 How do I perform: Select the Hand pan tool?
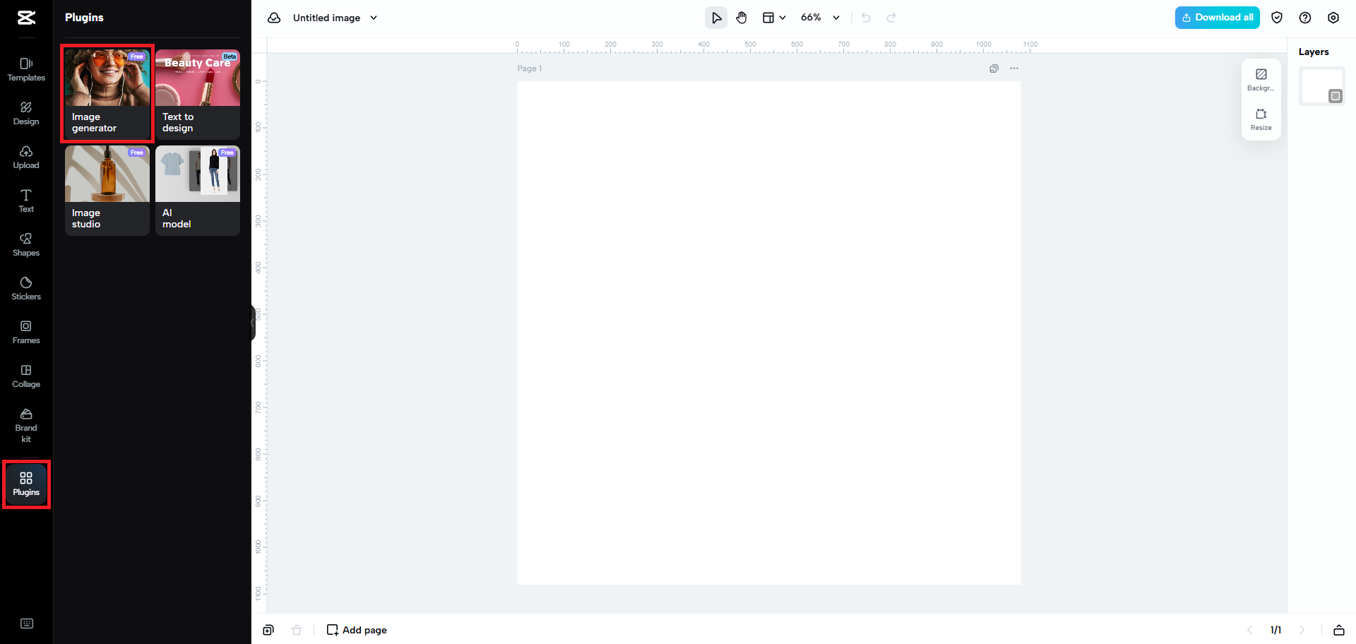pyautogui.click(x=742, y=17)
